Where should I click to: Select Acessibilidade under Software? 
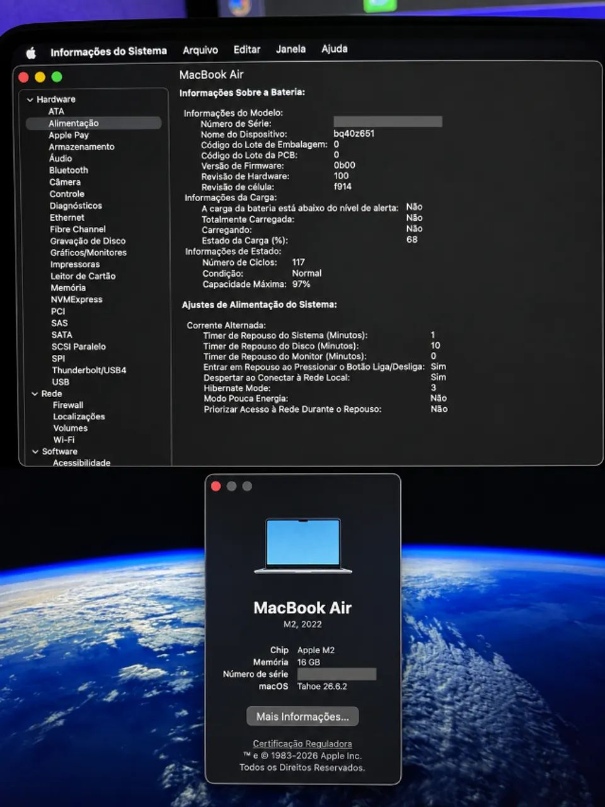(x=81, y=463)
